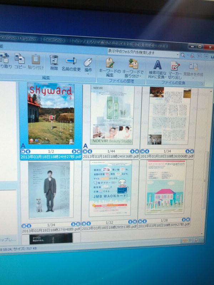Image resolution: width=214 pixels, height=285 pixels.
Task: Go to previous page of 18時24分36秒.pdf
Action: coord(90,151)
